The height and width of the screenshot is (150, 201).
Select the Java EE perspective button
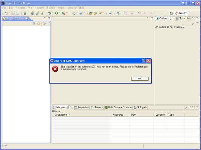coord(181,13)
